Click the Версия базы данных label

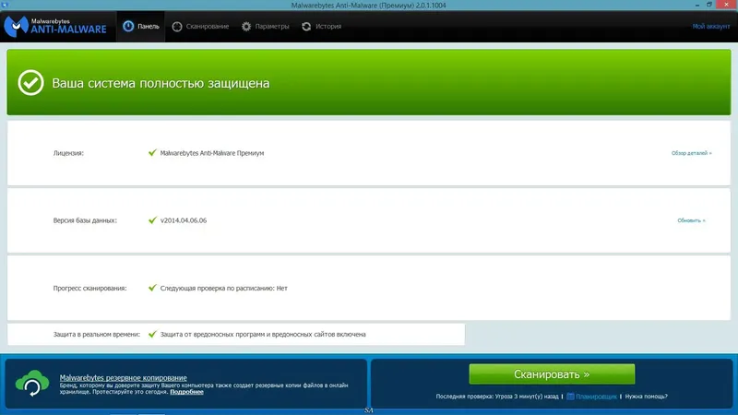point(85,220)
